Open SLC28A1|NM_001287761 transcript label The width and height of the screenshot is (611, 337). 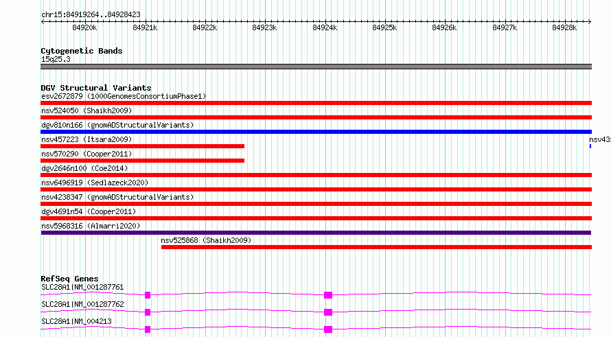82,287
